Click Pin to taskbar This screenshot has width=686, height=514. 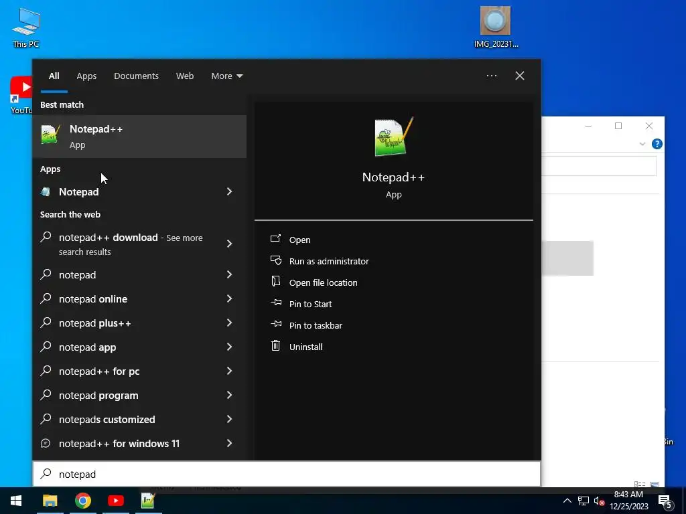[x=316, y=326]
